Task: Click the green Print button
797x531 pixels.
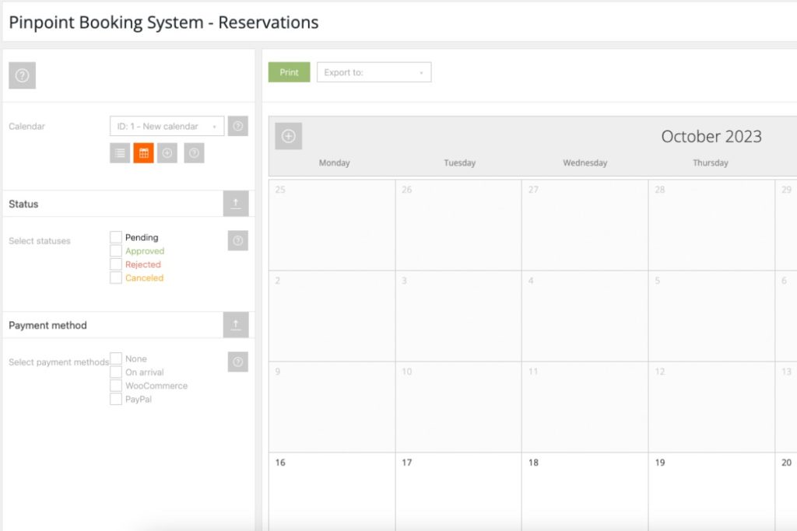Action: (290, 72)
